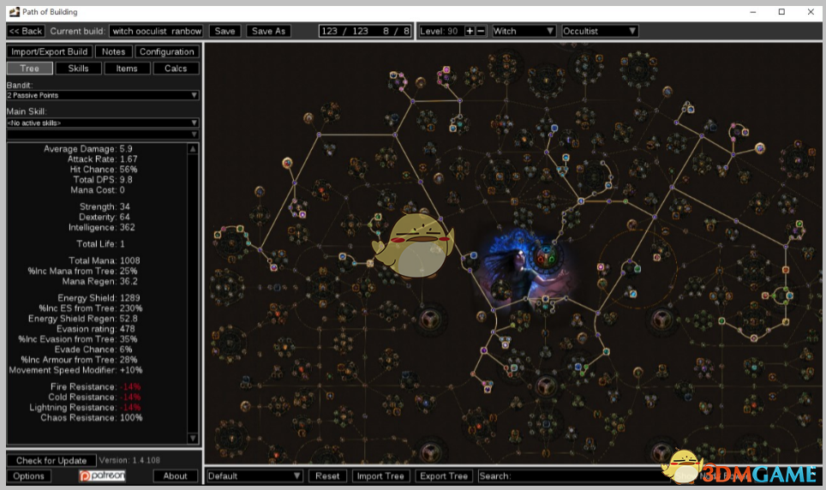The height and width of the screenshot is (490, 826).
Task: Click the stats panel scroll-up arrow
Action: coord(194,148)
